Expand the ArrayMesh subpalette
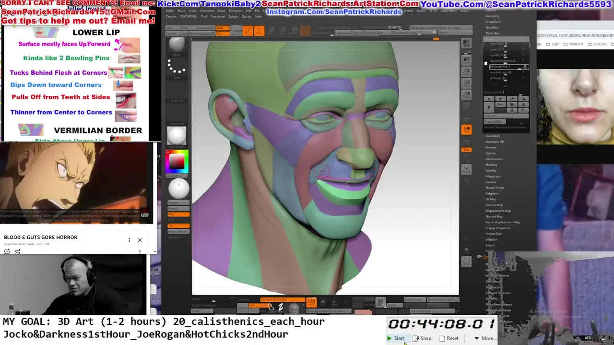This screenshot has width=614, height=345. [493, 22]
